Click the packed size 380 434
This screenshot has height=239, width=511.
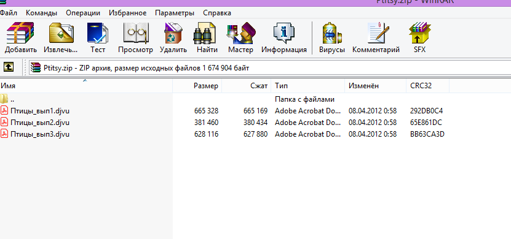point(256,123)
